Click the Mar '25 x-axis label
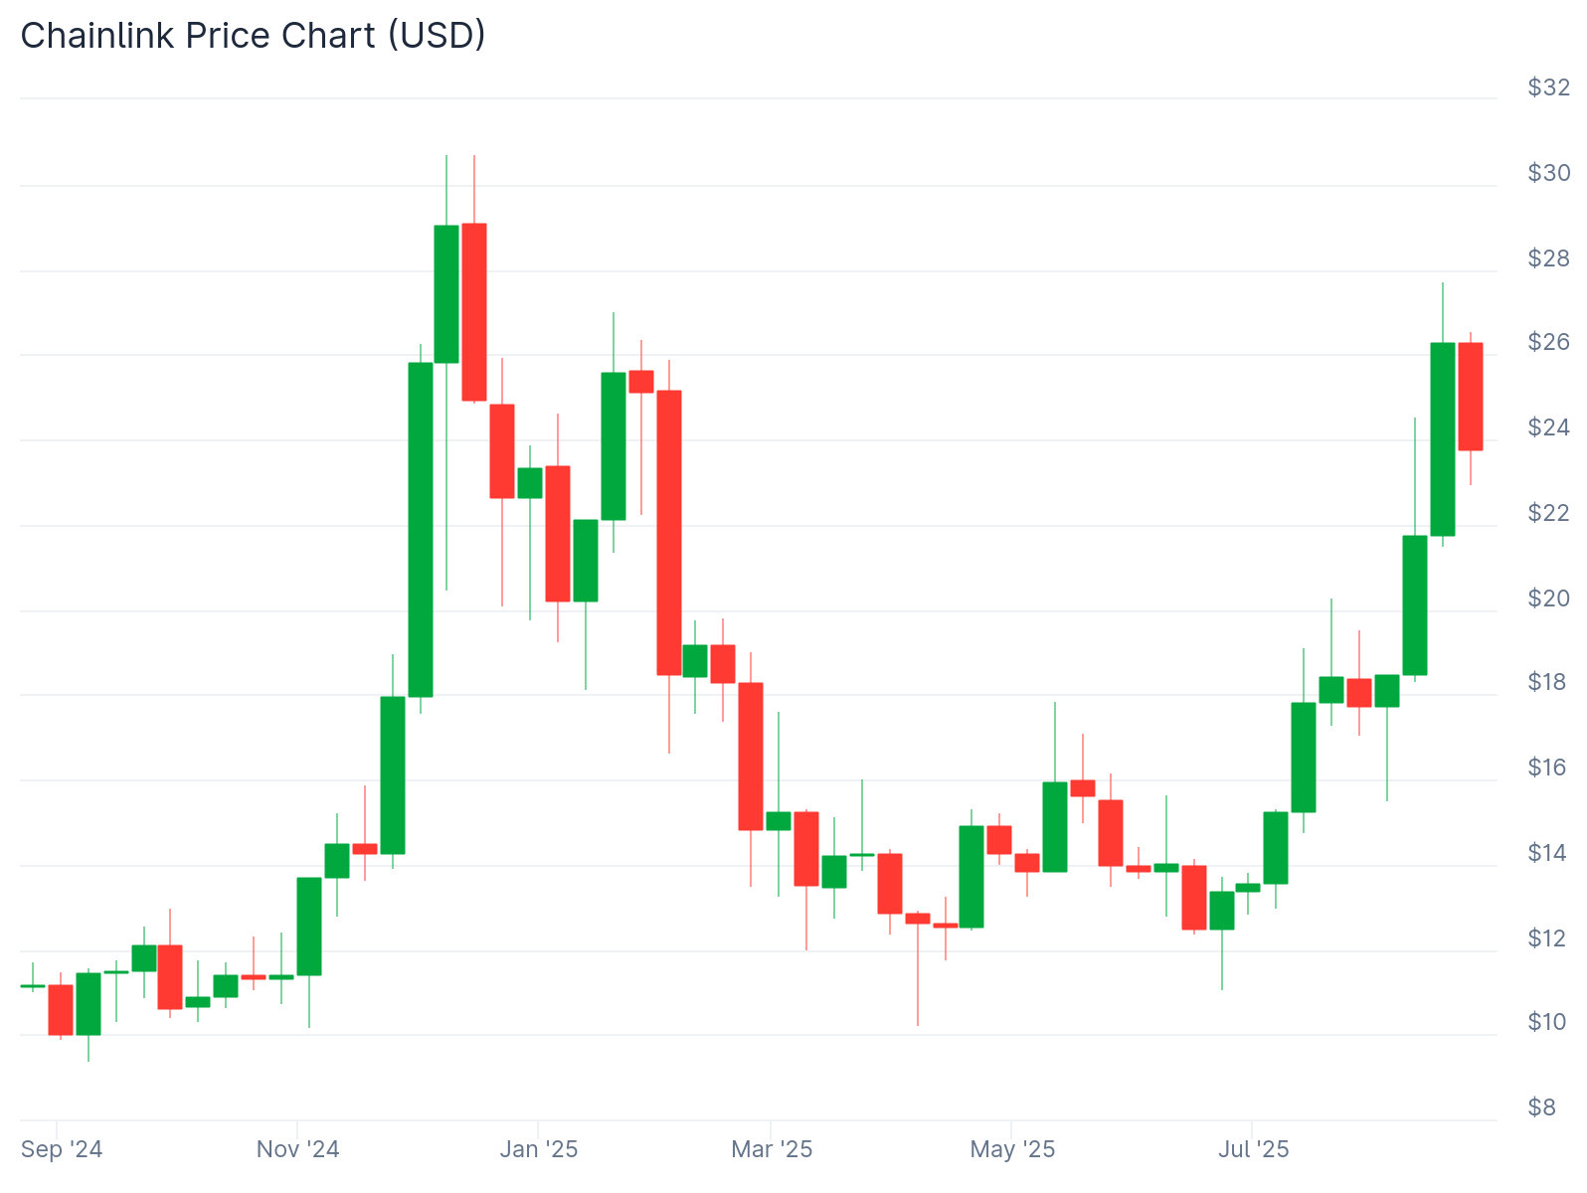The width and height of the screenshot is (1587, 1193). click(x=772, y=1149)
